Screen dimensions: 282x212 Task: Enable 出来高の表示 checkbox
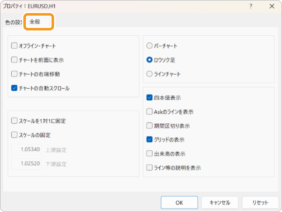(149, 154)
